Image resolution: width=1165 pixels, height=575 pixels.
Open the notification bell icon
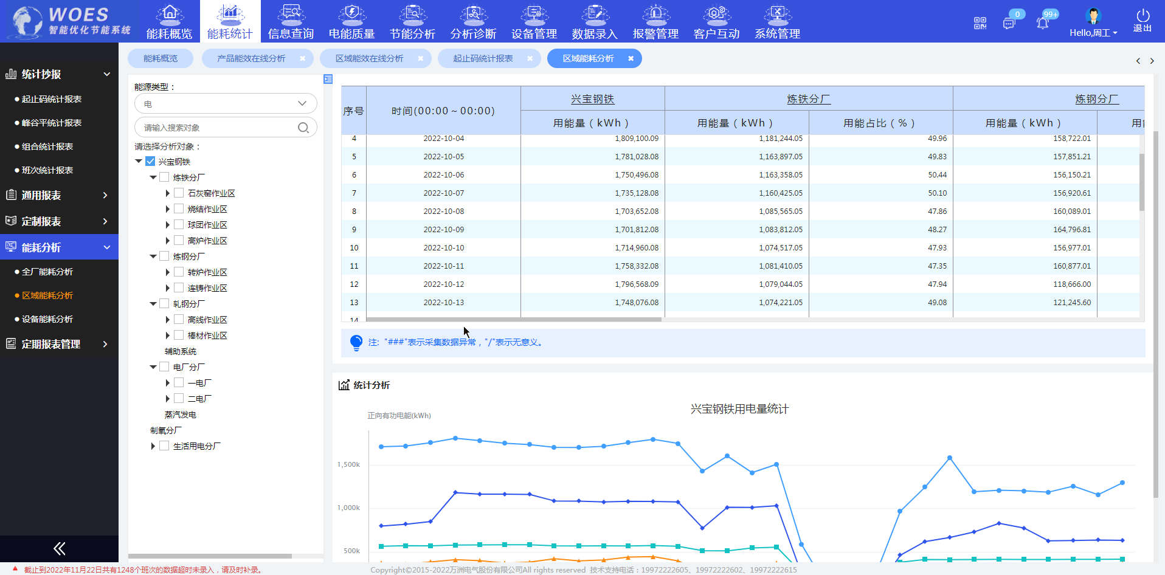[1042, 23]
